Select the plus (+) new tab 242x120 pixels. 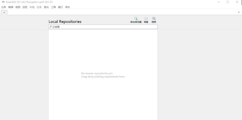coord(4,12)
